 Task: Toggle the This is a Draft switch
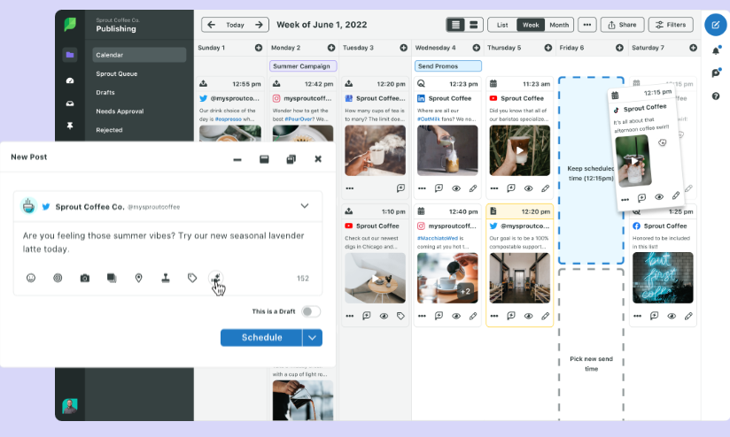(311, 311)
